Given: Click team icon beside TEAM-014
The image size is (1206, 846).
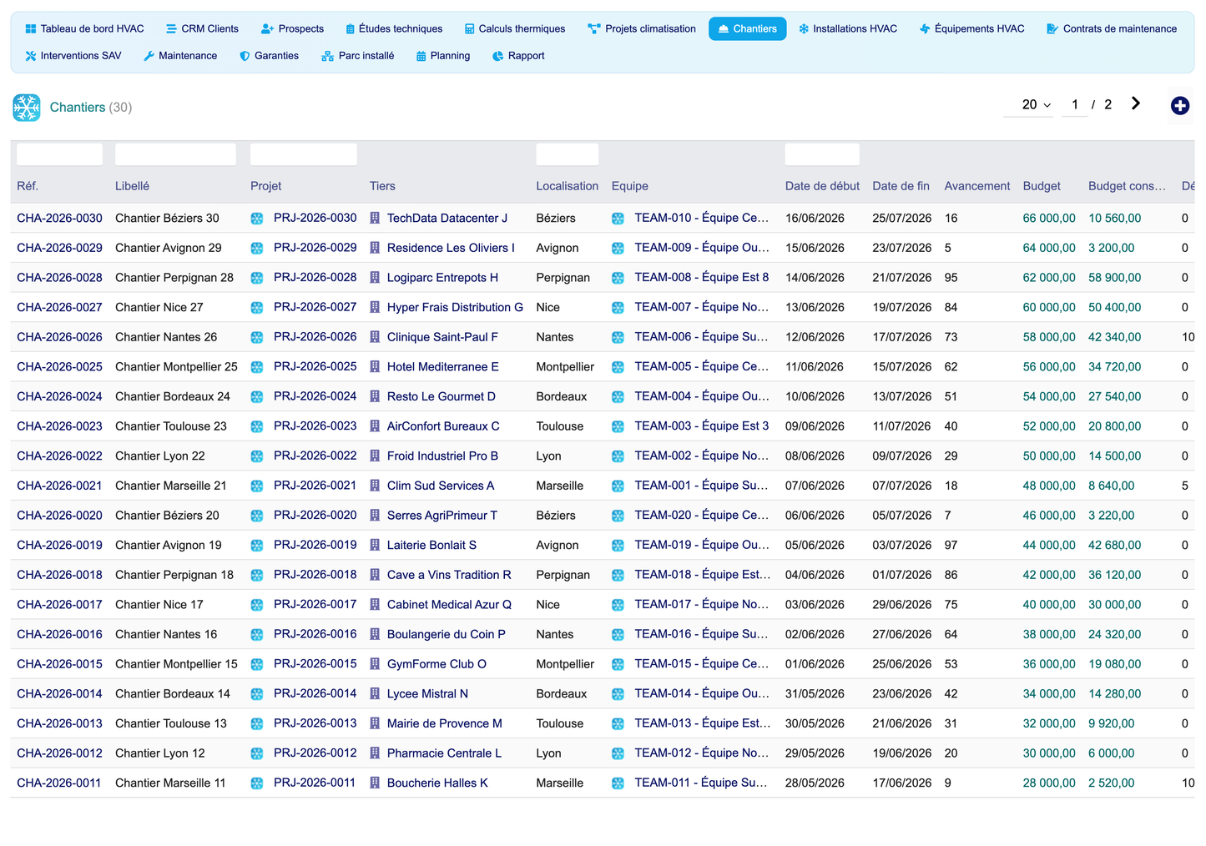Looking at the screenshot, I should click(x=618, y=694).
